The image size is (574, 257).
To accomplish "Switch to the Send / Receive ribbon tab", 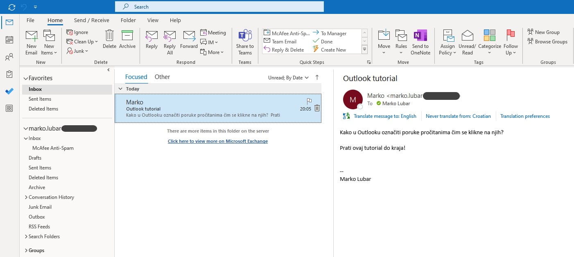I will click(x=91, y=20).
